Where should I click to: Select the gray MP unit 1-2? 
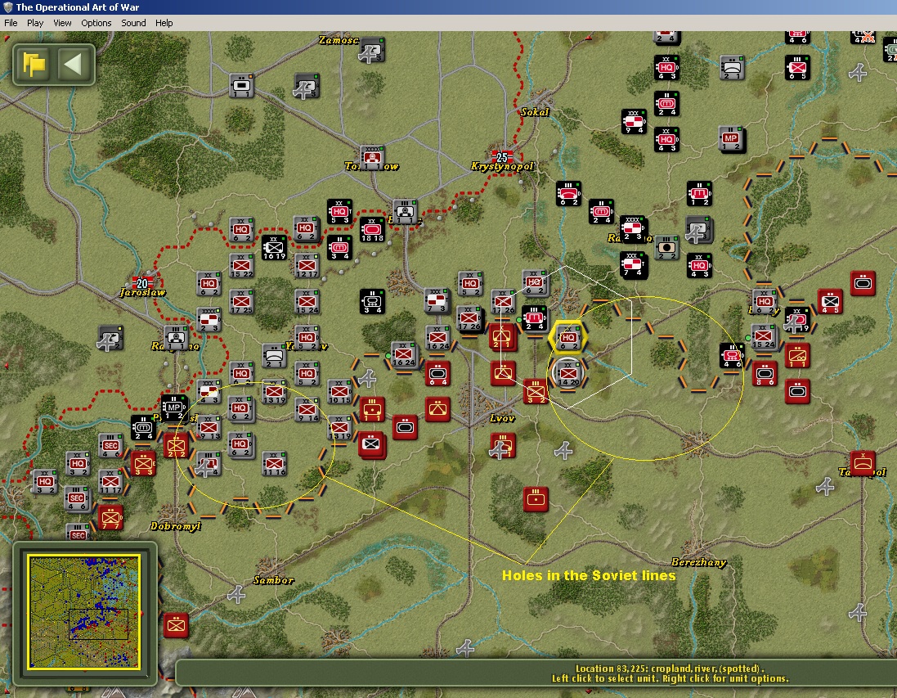tap(732, 140)
